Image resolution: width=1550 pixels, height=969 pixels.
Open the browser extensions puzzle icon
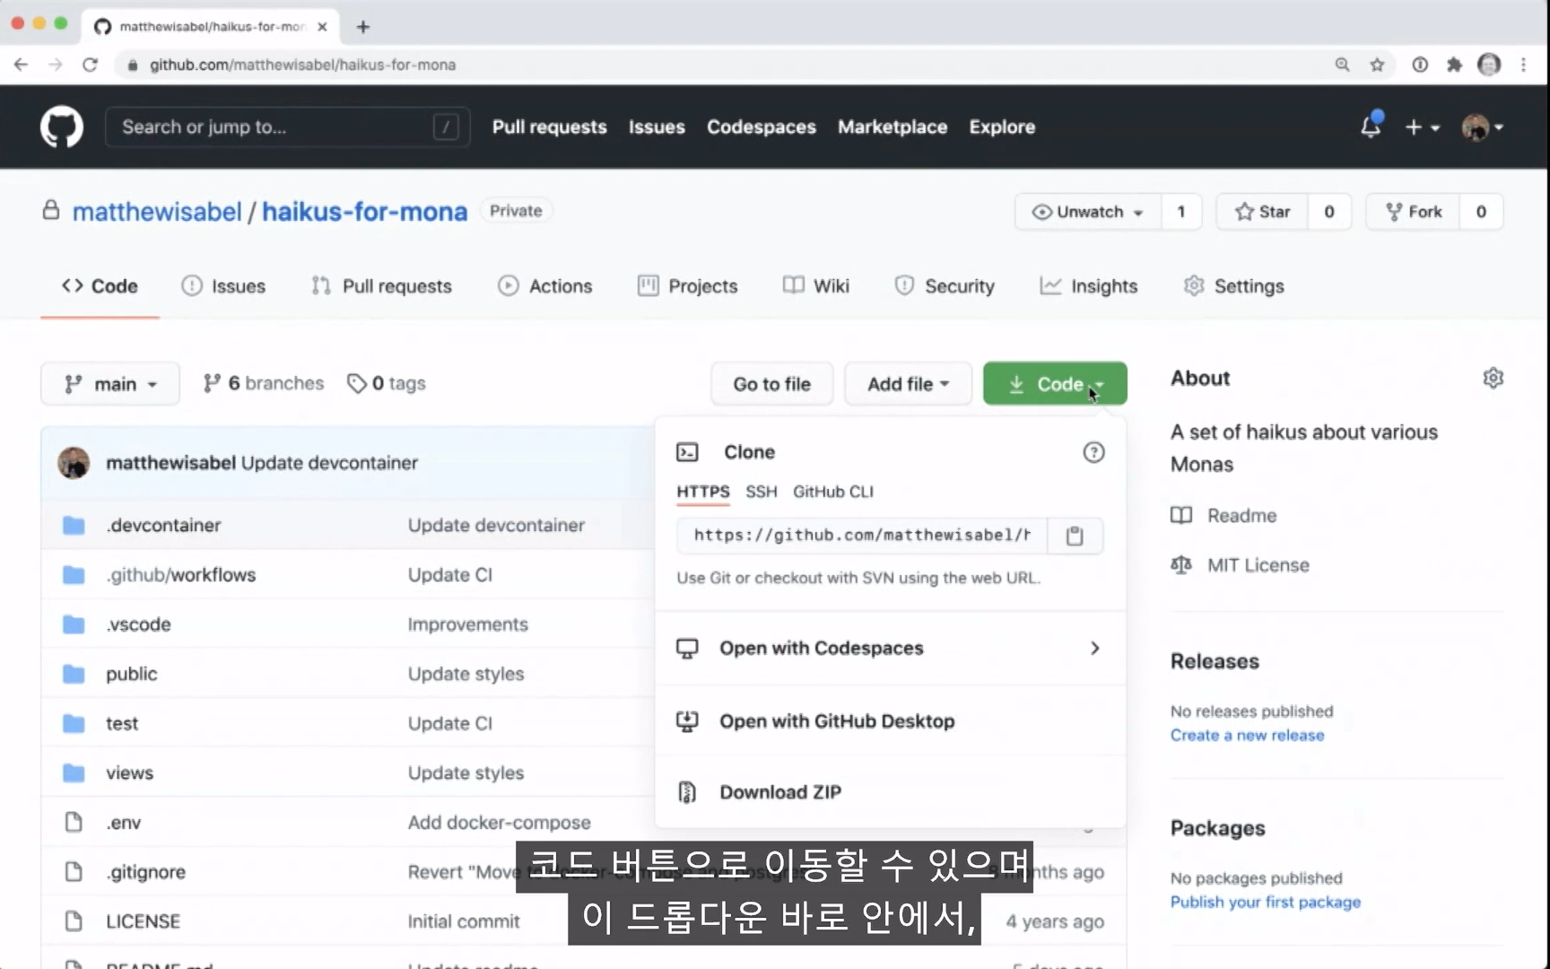(x=1454, y=65)
